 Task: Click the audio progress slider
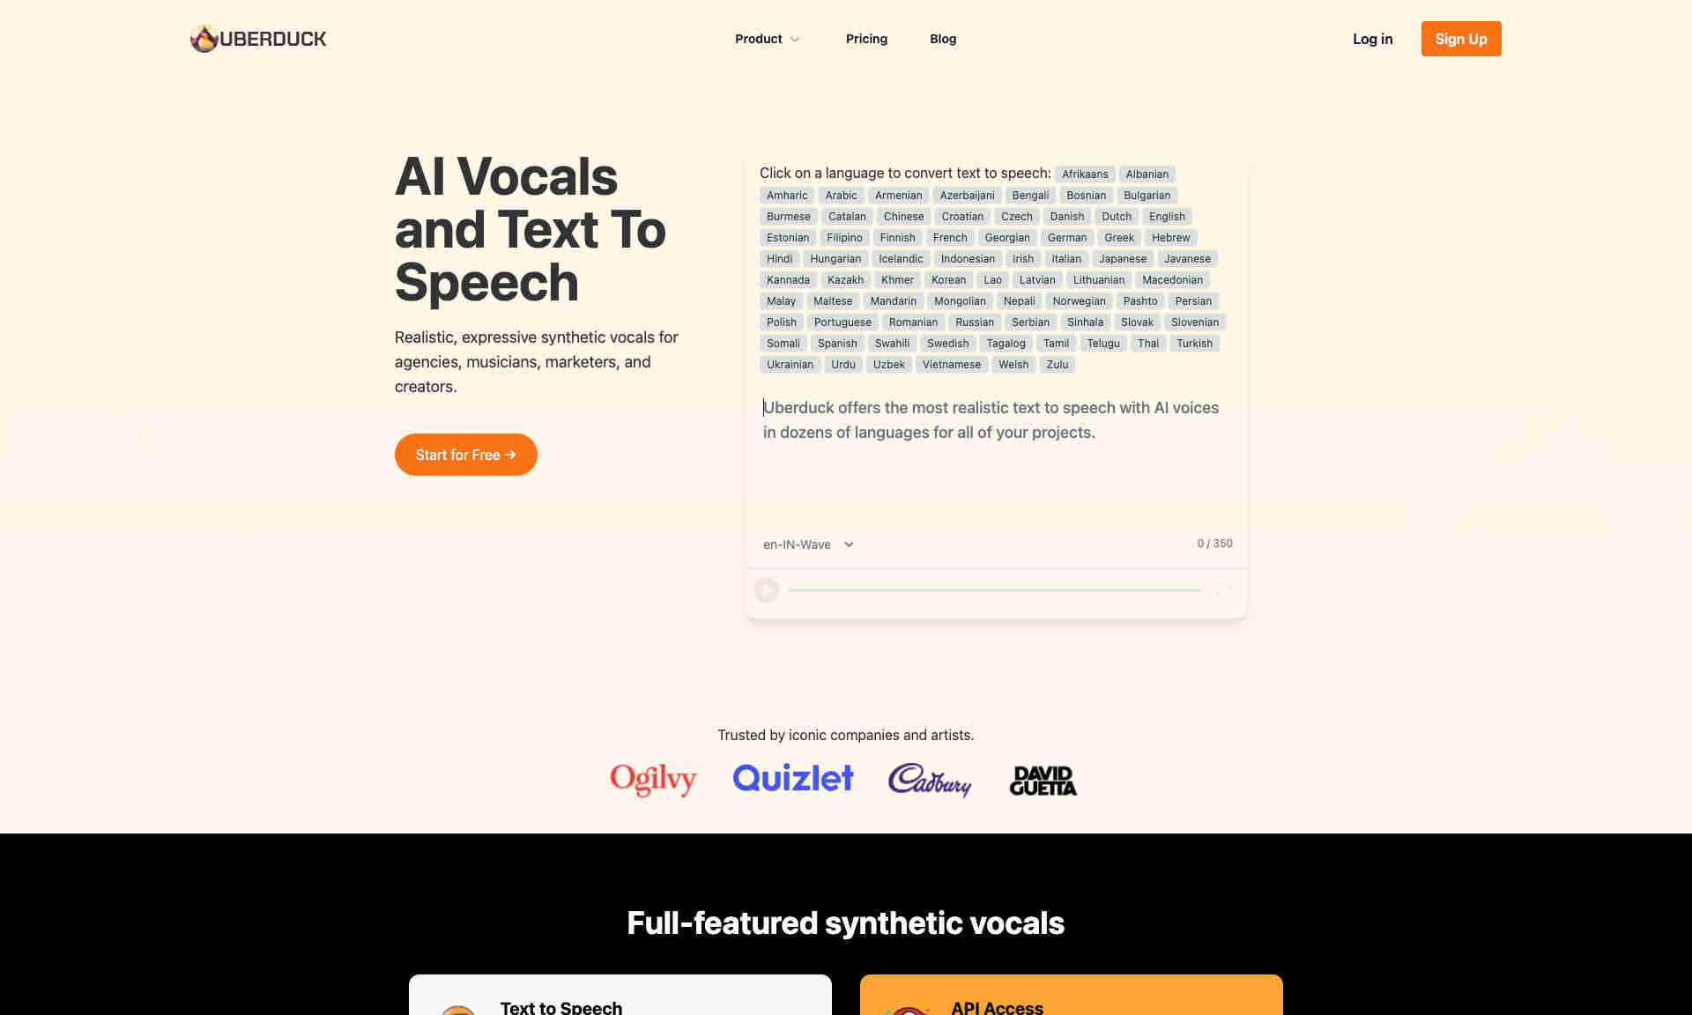[x=996, y=589]
